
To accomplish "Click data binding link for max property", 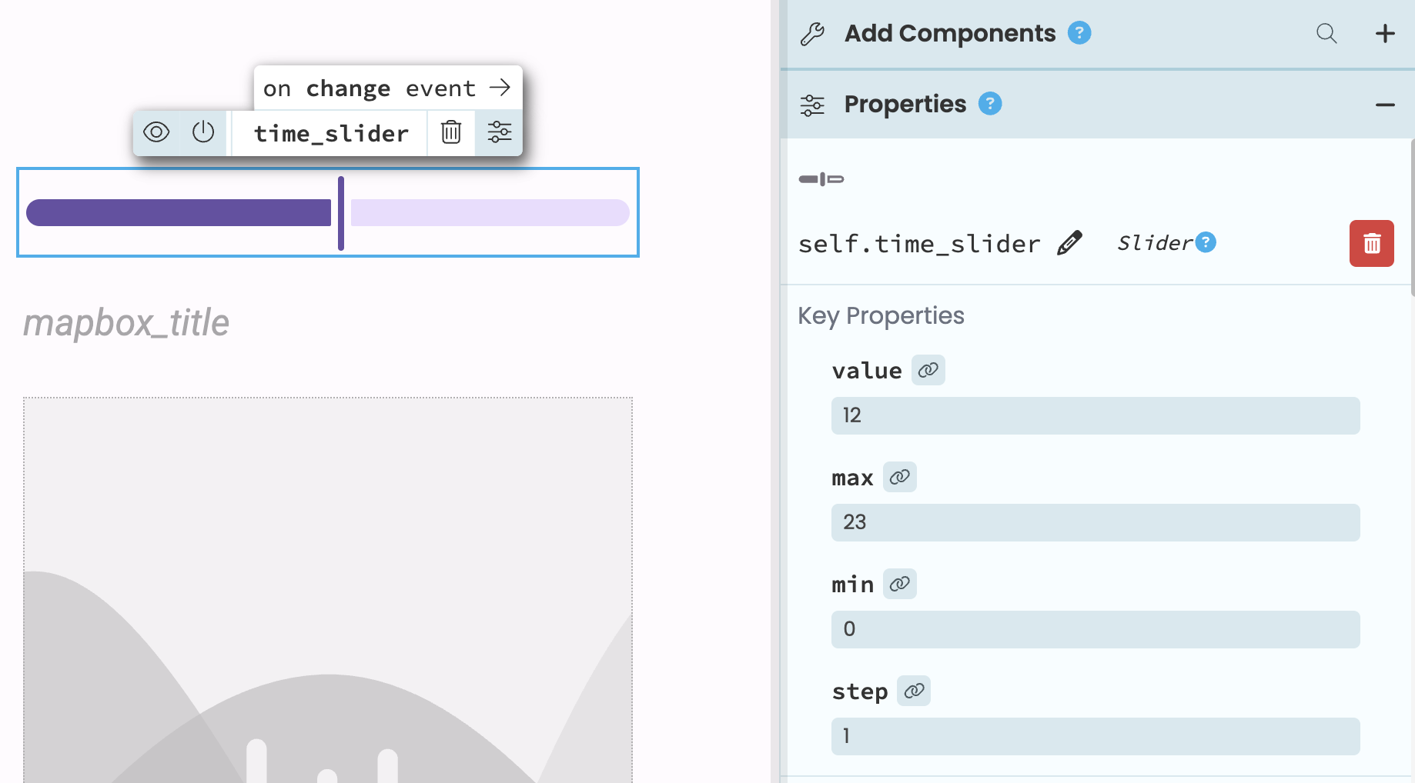I will pyautogui.click(x=900, y=477).
